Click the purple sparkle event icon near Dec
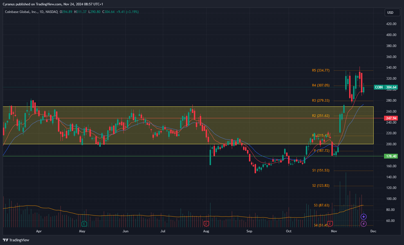Viewport: 404px width, 245px height. (363, 217)
